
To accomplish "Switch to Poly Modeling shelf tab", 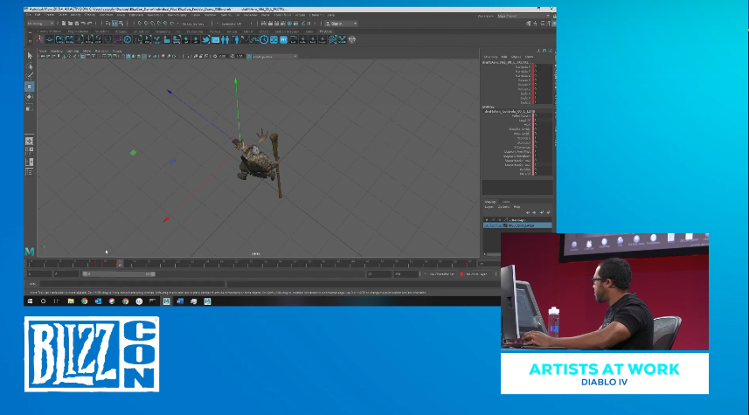I will coord(78,31).
